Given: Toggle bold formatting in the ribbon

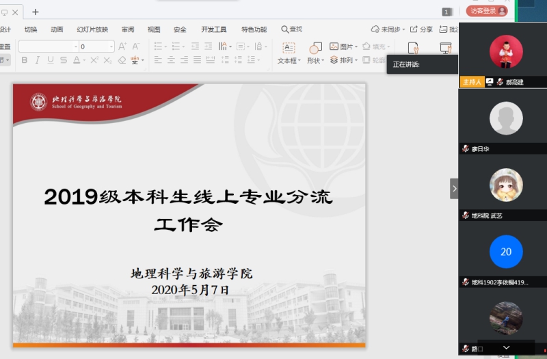Looking at the screenshot, I should tap(25, 60).
